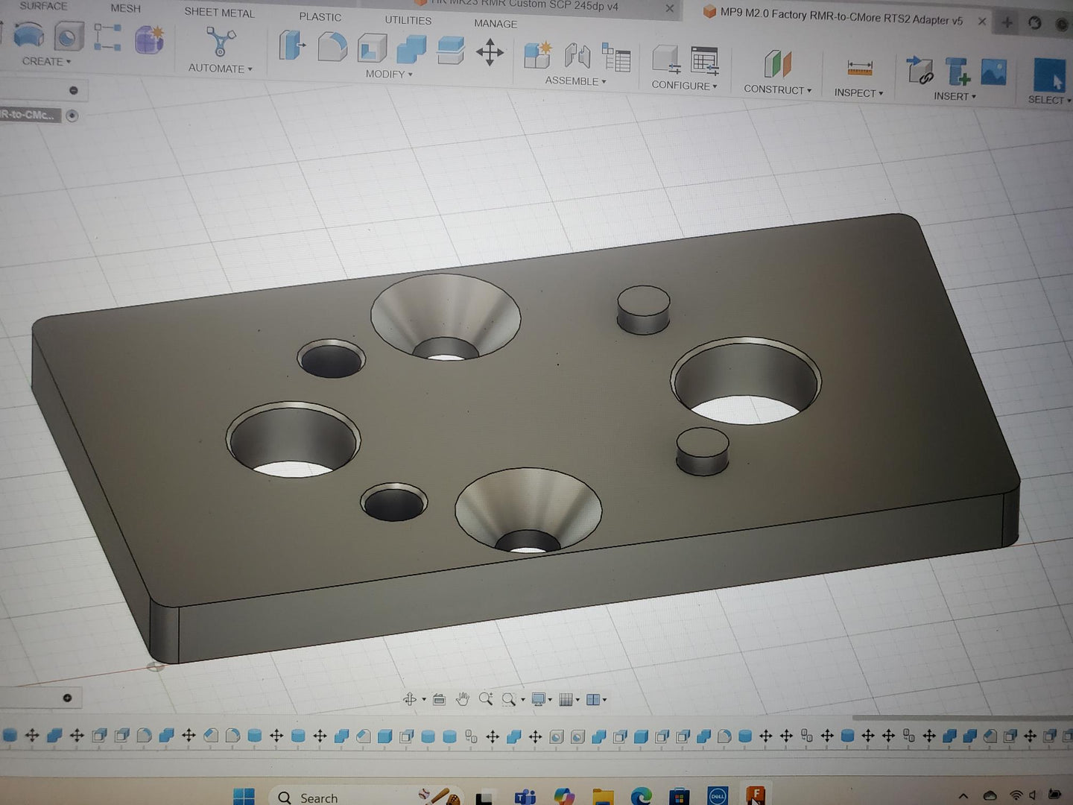Click the Viewports layout icon

pyautogui.click(x=593, y=699)
